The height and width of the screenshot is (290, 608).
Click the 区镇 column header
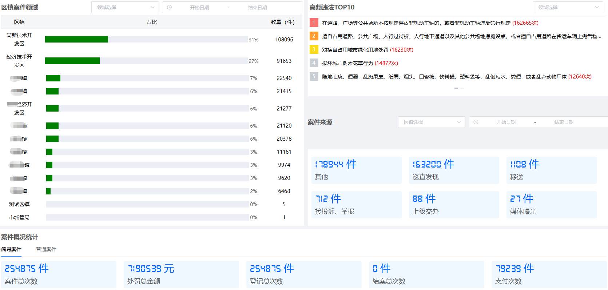tap(19, 22)
